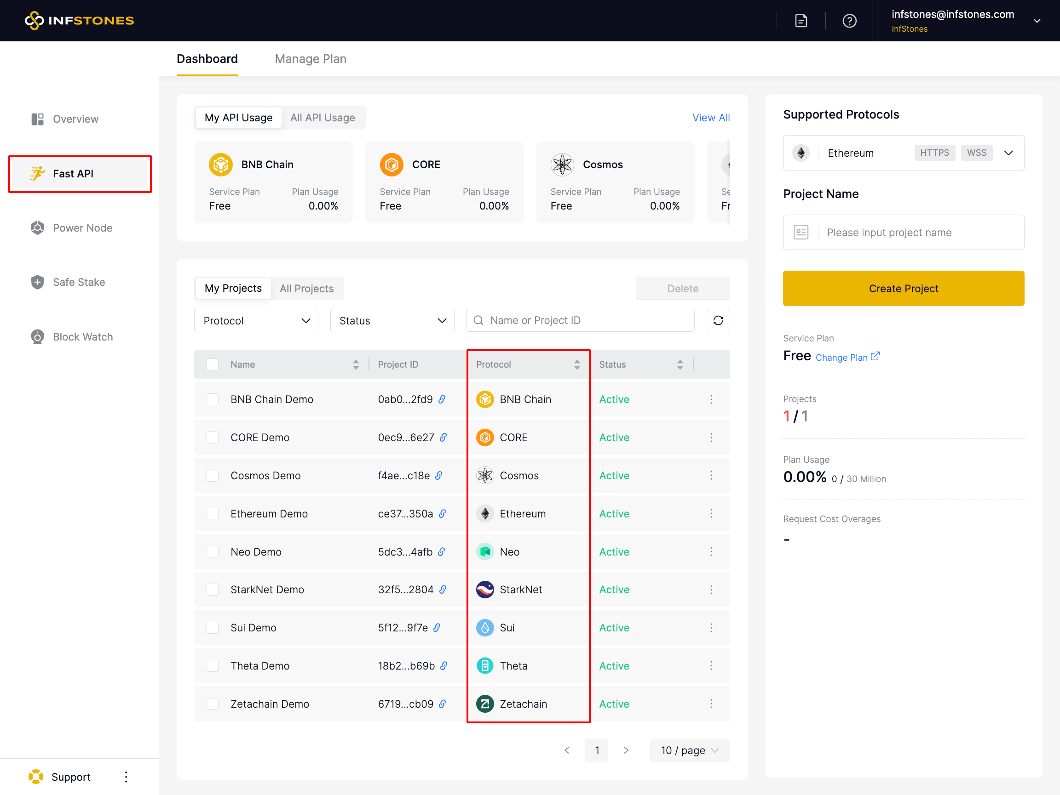
Task: Click the Name or Project ID search
Action: [580, 320]
